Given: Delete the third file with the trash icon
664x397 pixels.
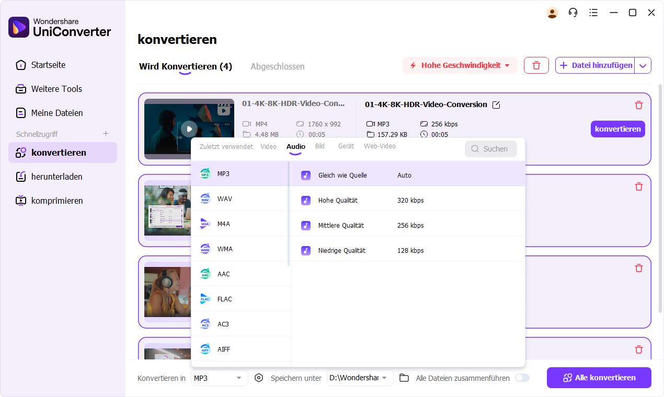Looking at the screenshot, I should [638, 268].
